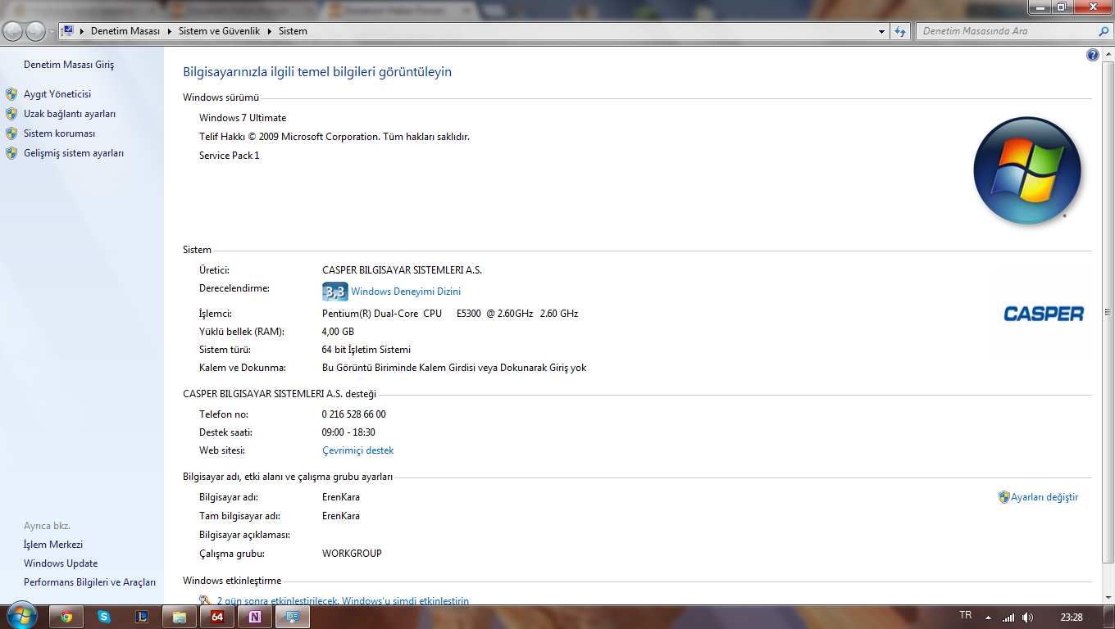Open the red 64 app on taskbar

tap(217, 617)
